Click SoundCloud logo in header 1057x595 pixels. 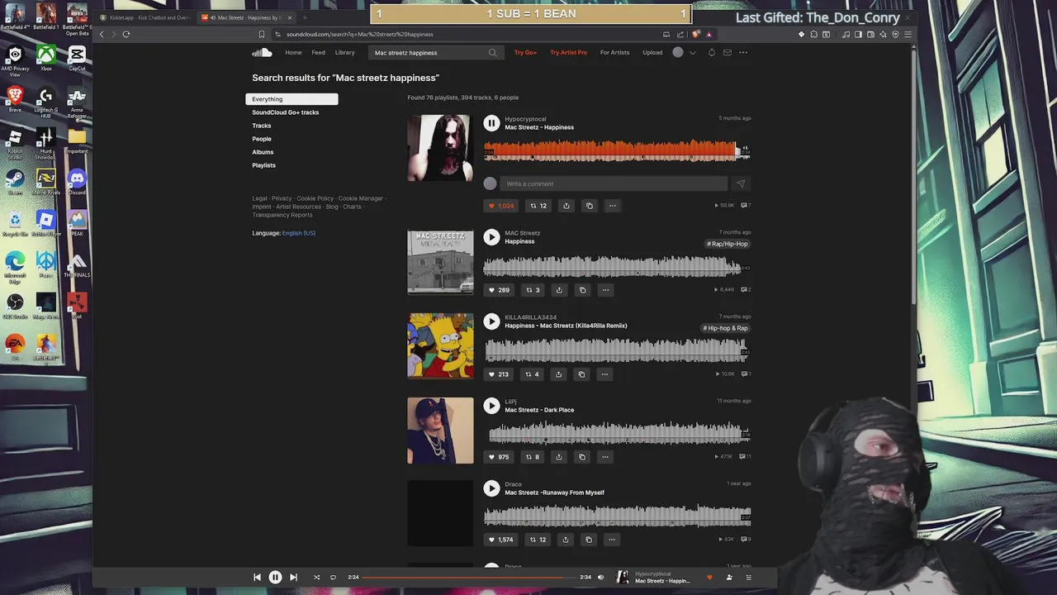click(x=262, y=52)
